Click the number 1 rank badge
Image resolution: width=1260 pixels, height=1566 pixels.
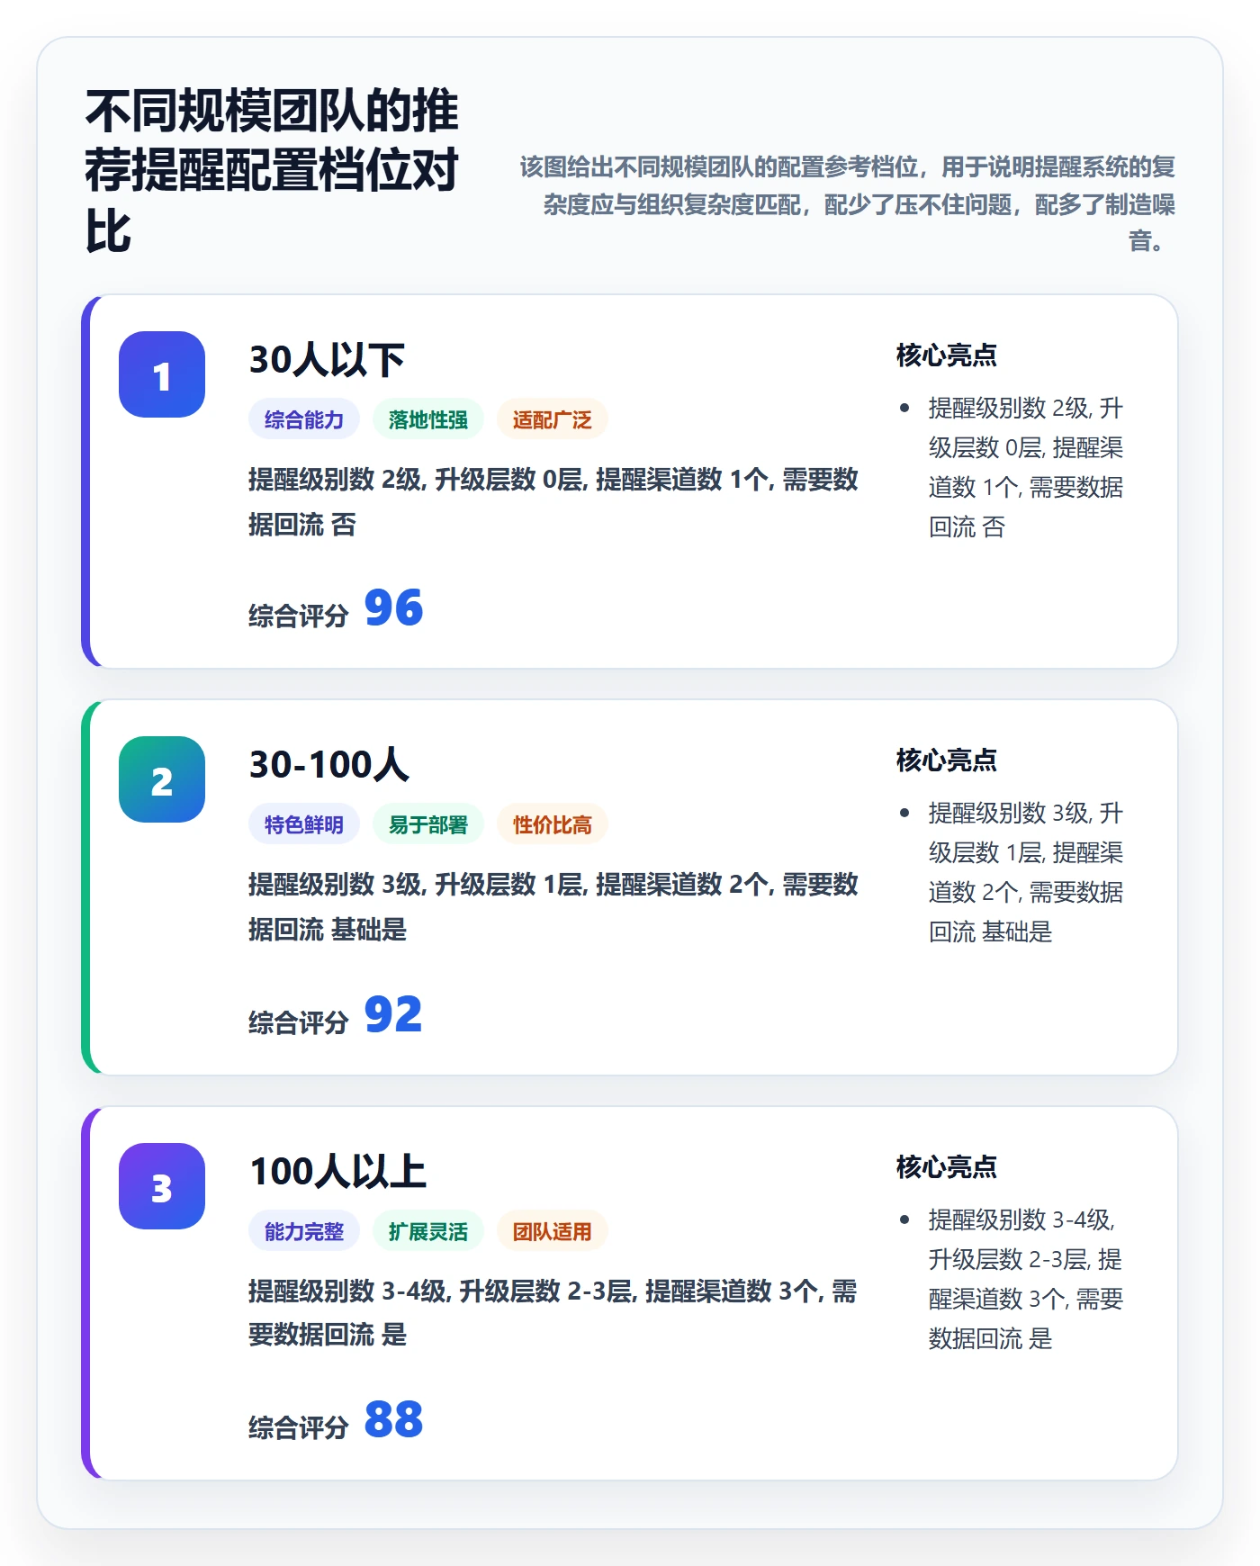(x=162, y=374)
